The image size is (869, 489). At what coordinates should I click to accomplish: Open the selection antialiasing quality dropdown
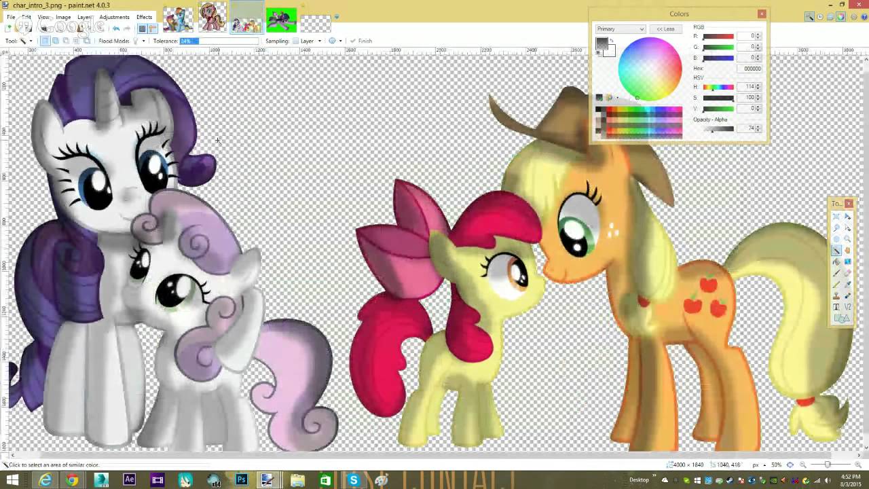click(335, 41)
